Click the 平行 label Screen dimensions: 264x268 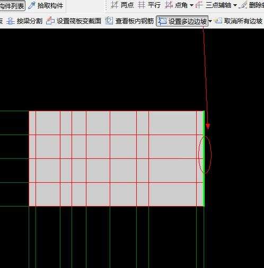(x=154, y=5)
